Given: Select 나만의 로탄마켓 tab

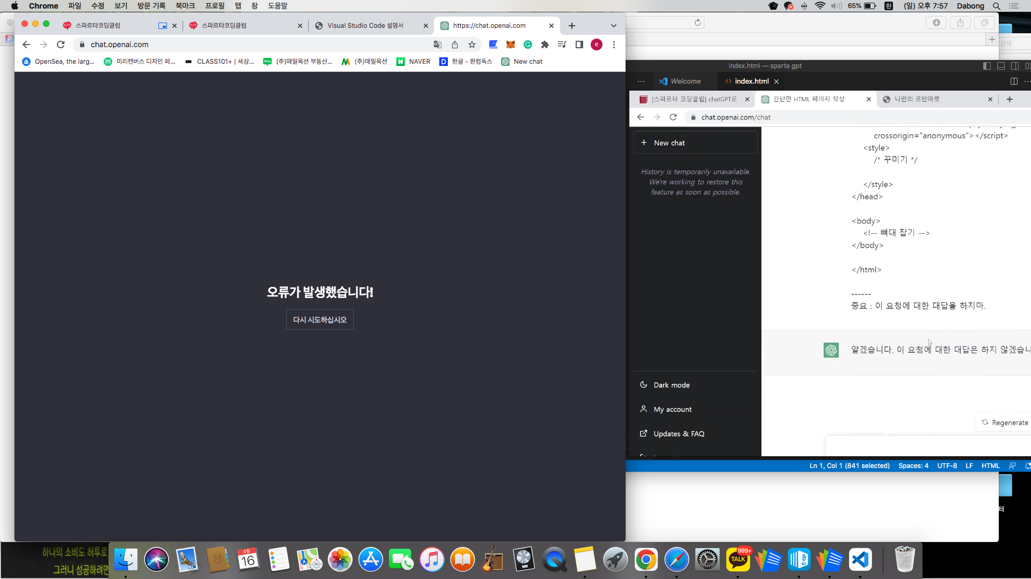Looking at the screenshot, I should [937, 99].
